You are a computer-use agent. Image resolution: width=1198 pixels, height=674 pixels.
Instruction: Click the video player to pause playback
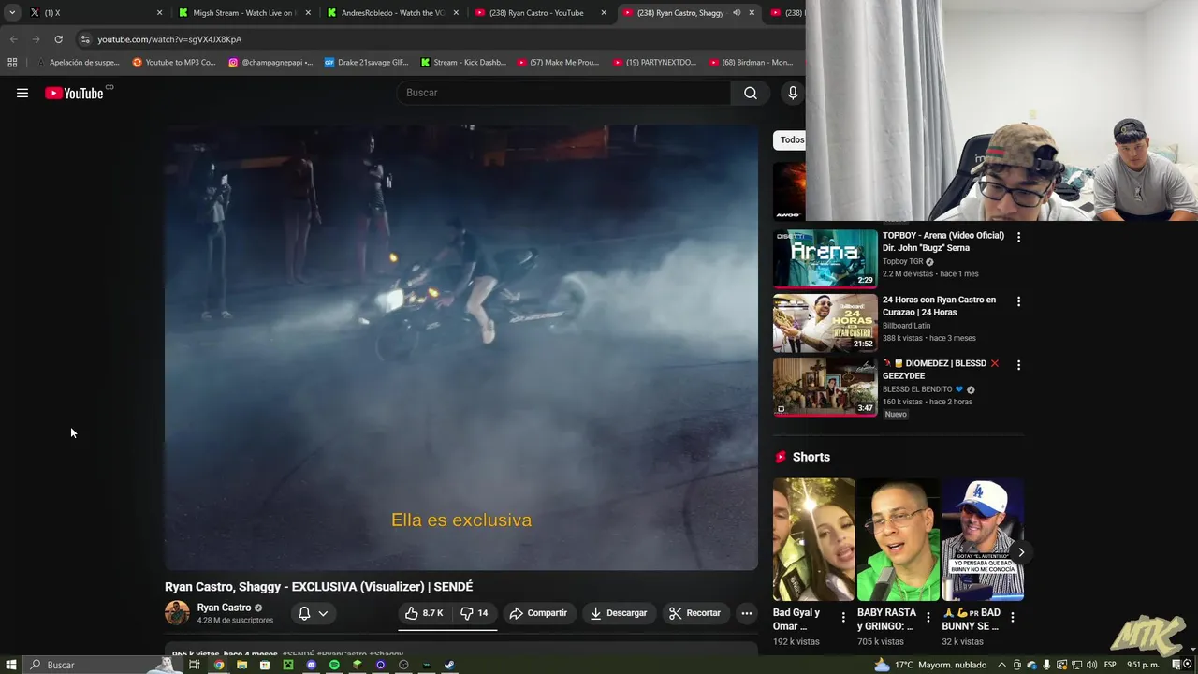[x=461, y=347]
